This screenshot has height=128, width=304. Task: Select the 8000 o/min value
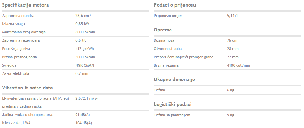85,32
